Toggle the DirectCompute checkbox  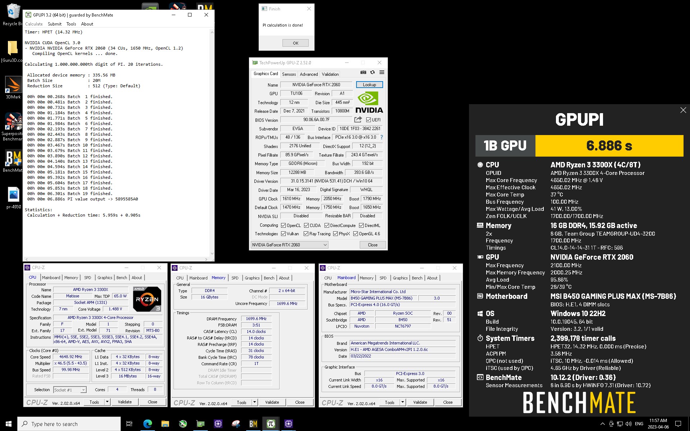click(x=327, y=226)
